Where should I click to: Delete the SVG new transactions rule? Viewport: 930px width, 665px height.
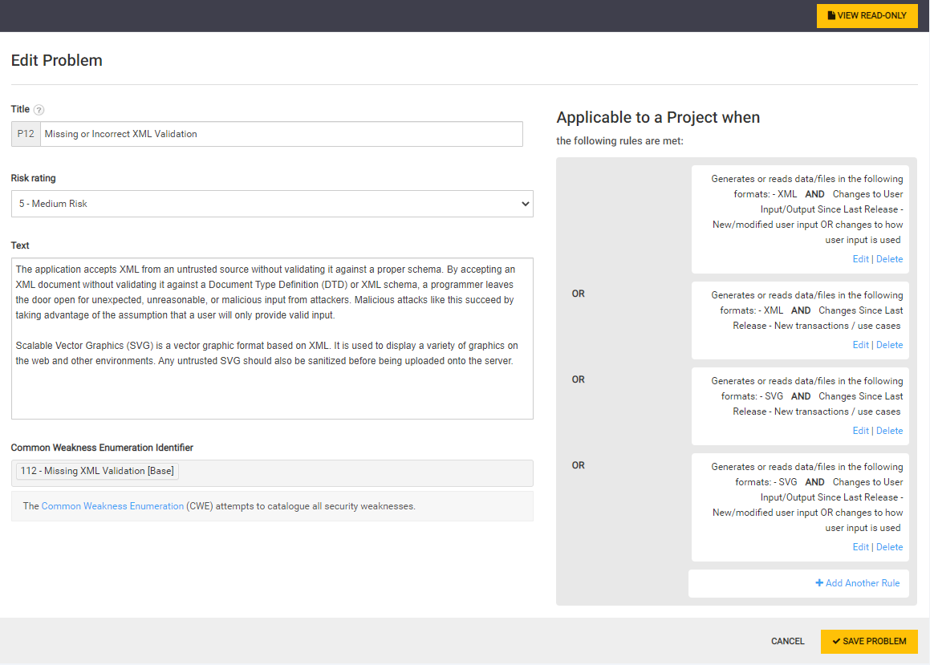tap(889, 431)
